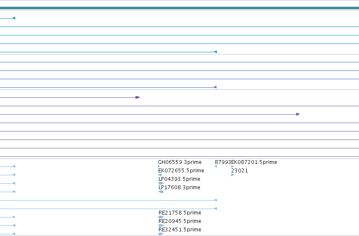Select the GH06559.3prime feature label
Viewport: 359px width, 236px height.
180,162
